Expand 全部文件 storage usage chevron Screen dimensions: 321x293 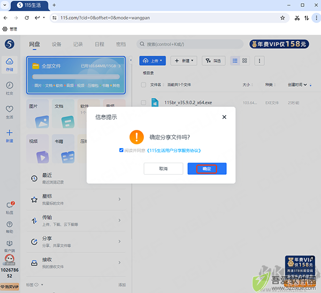120,66
